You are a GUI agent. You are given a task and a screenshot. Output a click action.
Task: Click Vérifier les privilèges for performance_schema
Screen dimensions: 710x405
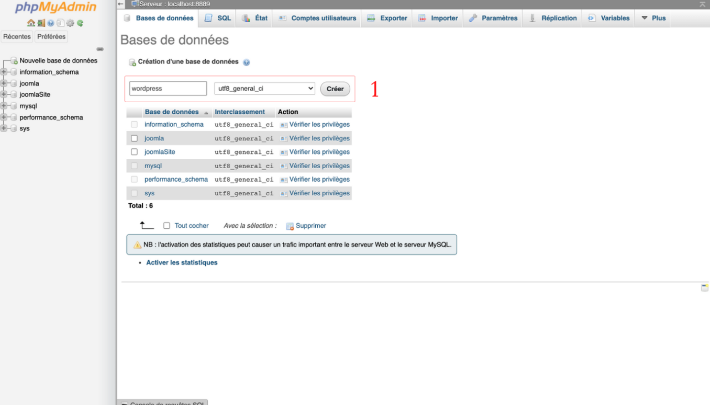click(319, 179)
